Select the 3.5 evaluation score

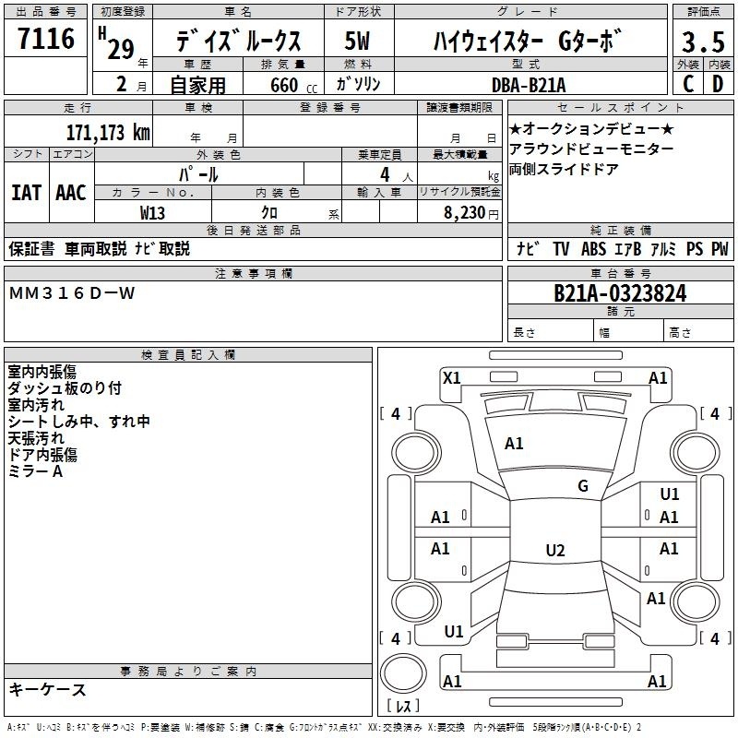[x=702, y=42]
